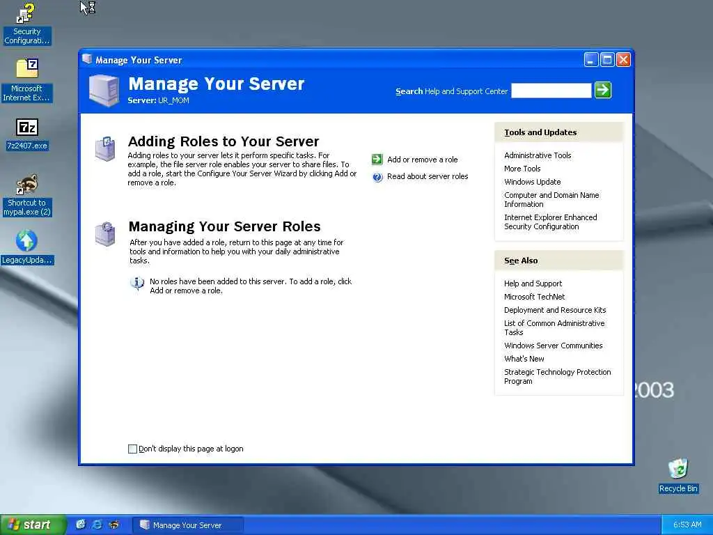Select the Shortcut to mypal.exe (2) icon

[27, 195]
